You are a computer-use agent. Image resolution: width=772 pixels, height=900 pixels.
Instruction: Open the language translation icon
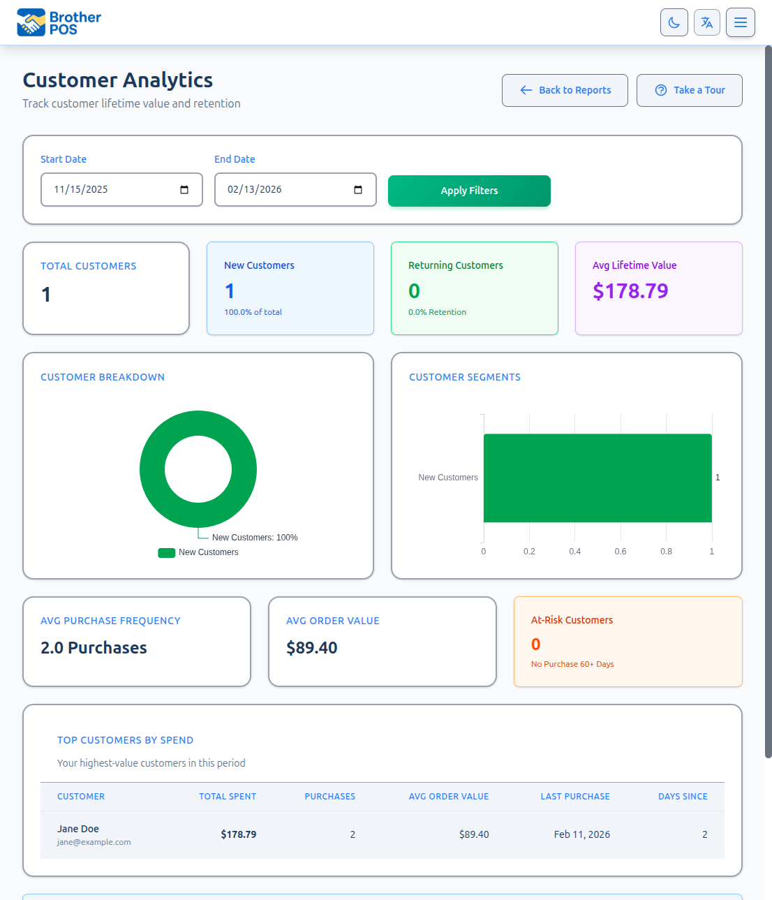tap(706, 22)
